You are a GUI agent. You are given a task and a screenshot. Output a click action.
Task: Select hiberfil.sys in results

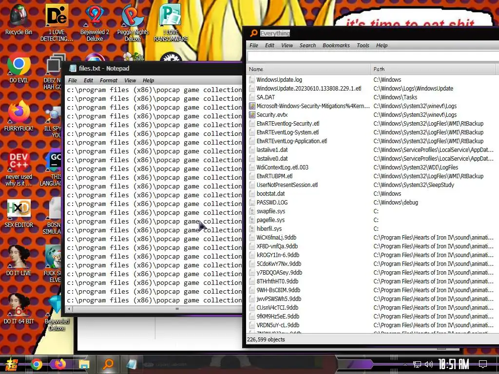(269, 229)
